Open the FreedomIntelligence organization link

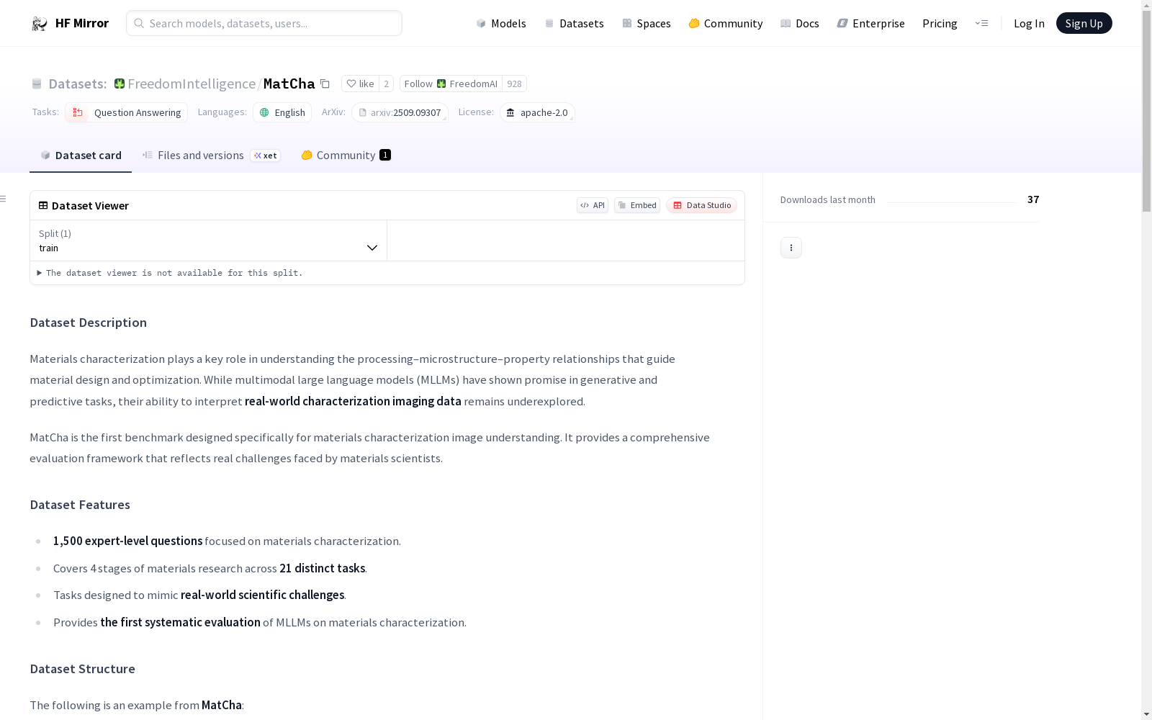click(192, 84)
